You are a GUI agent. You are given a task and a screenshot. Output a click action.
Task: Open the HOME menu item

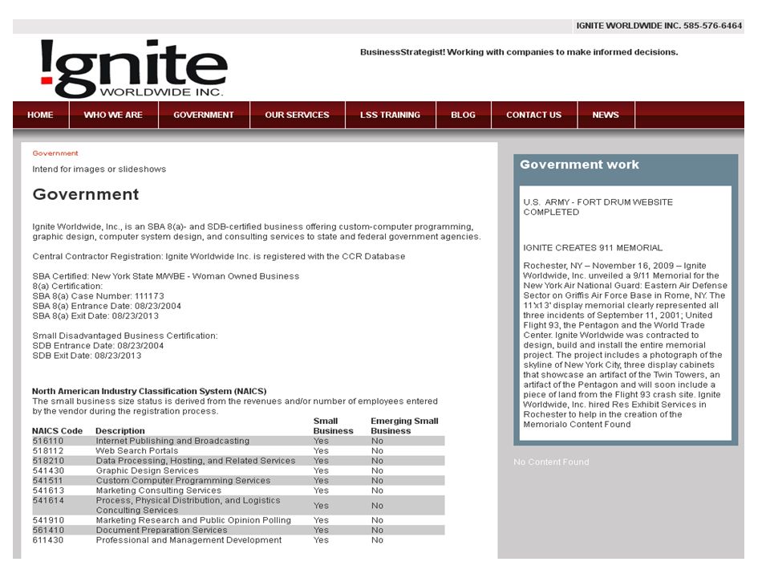(40, 115)
